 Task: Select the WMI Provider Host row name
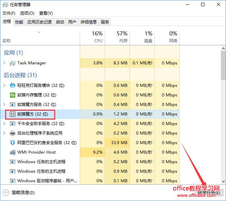point(36,152)
